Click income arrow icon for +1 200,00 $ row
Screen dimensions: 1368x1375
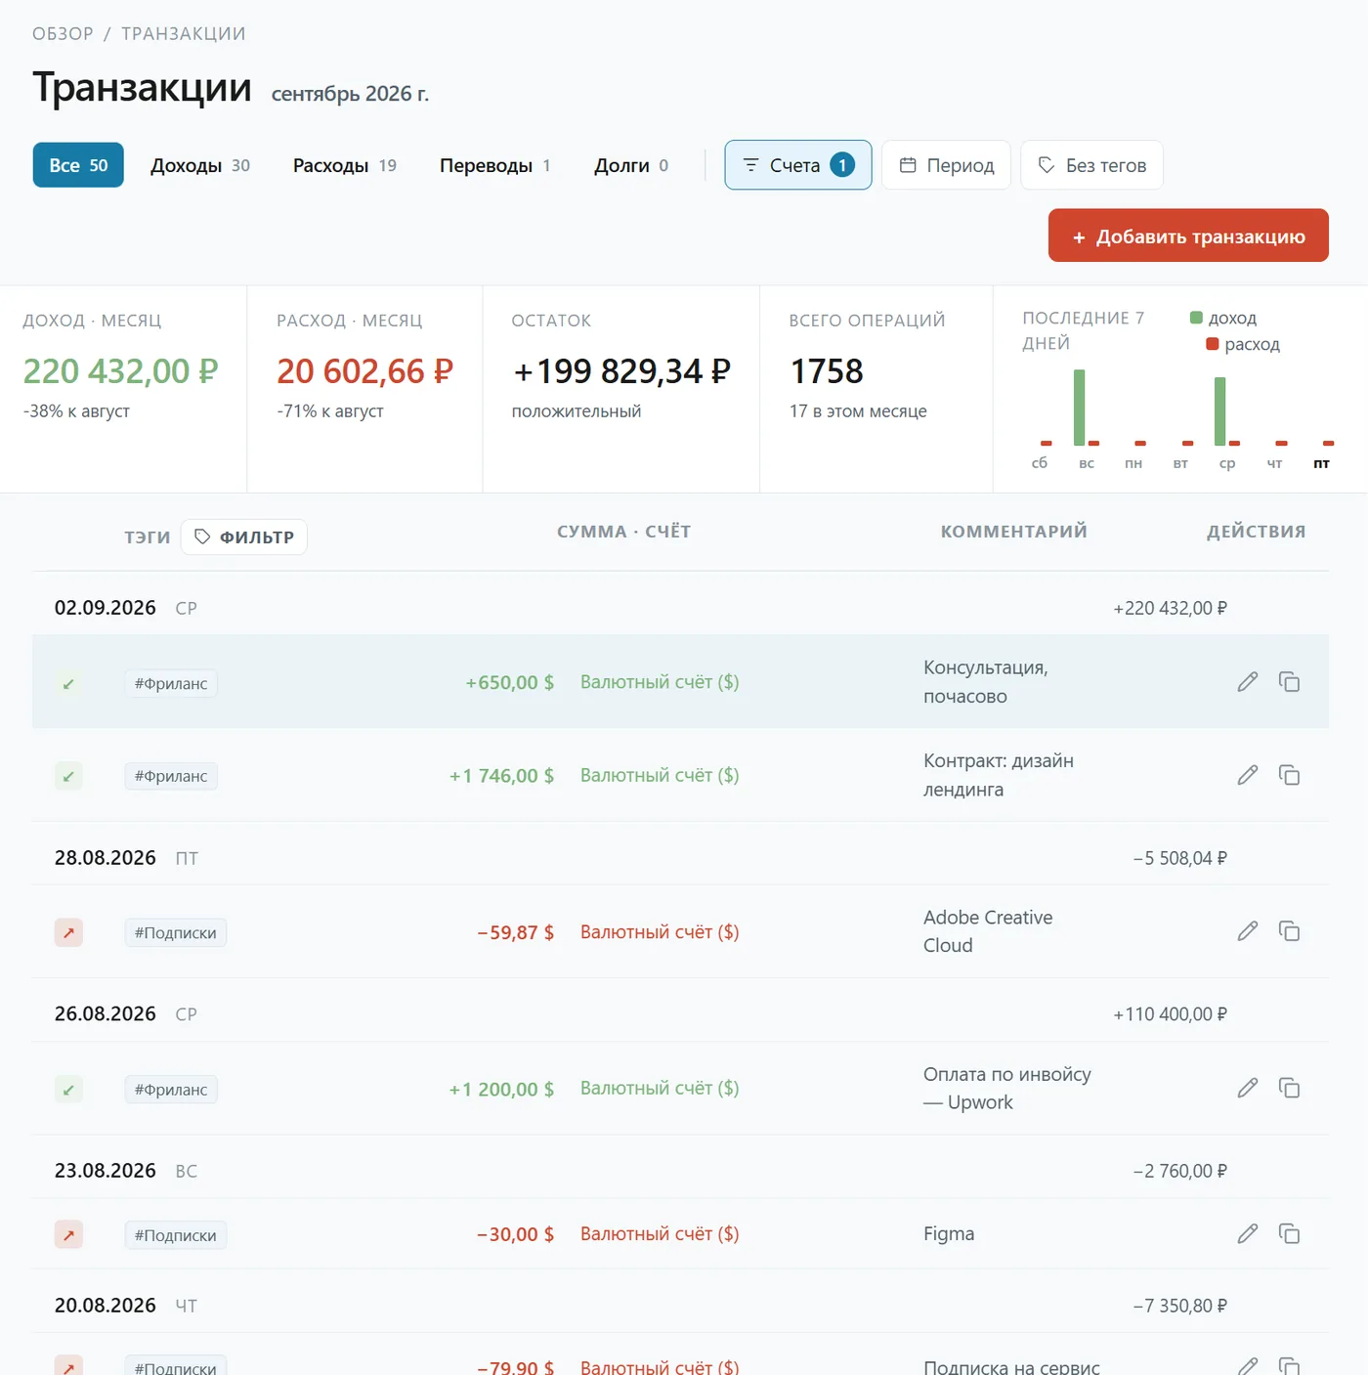click(68, 1089)
